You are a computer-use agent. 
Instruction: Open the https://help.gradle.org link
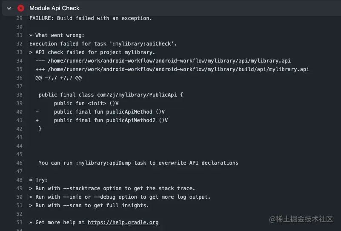(x=123, y=222)
